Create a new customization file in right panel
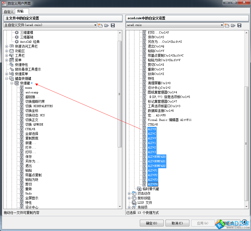The width and height of the screenshot is (251, 231). pyautogui.click(x=227, y=25)
